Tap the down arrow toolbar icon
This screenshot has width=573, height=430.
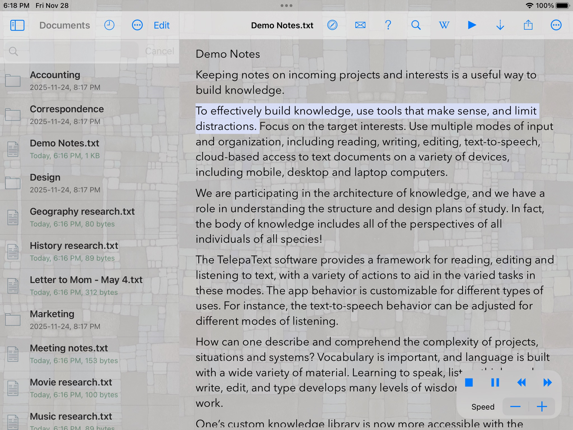pos(500,25)
